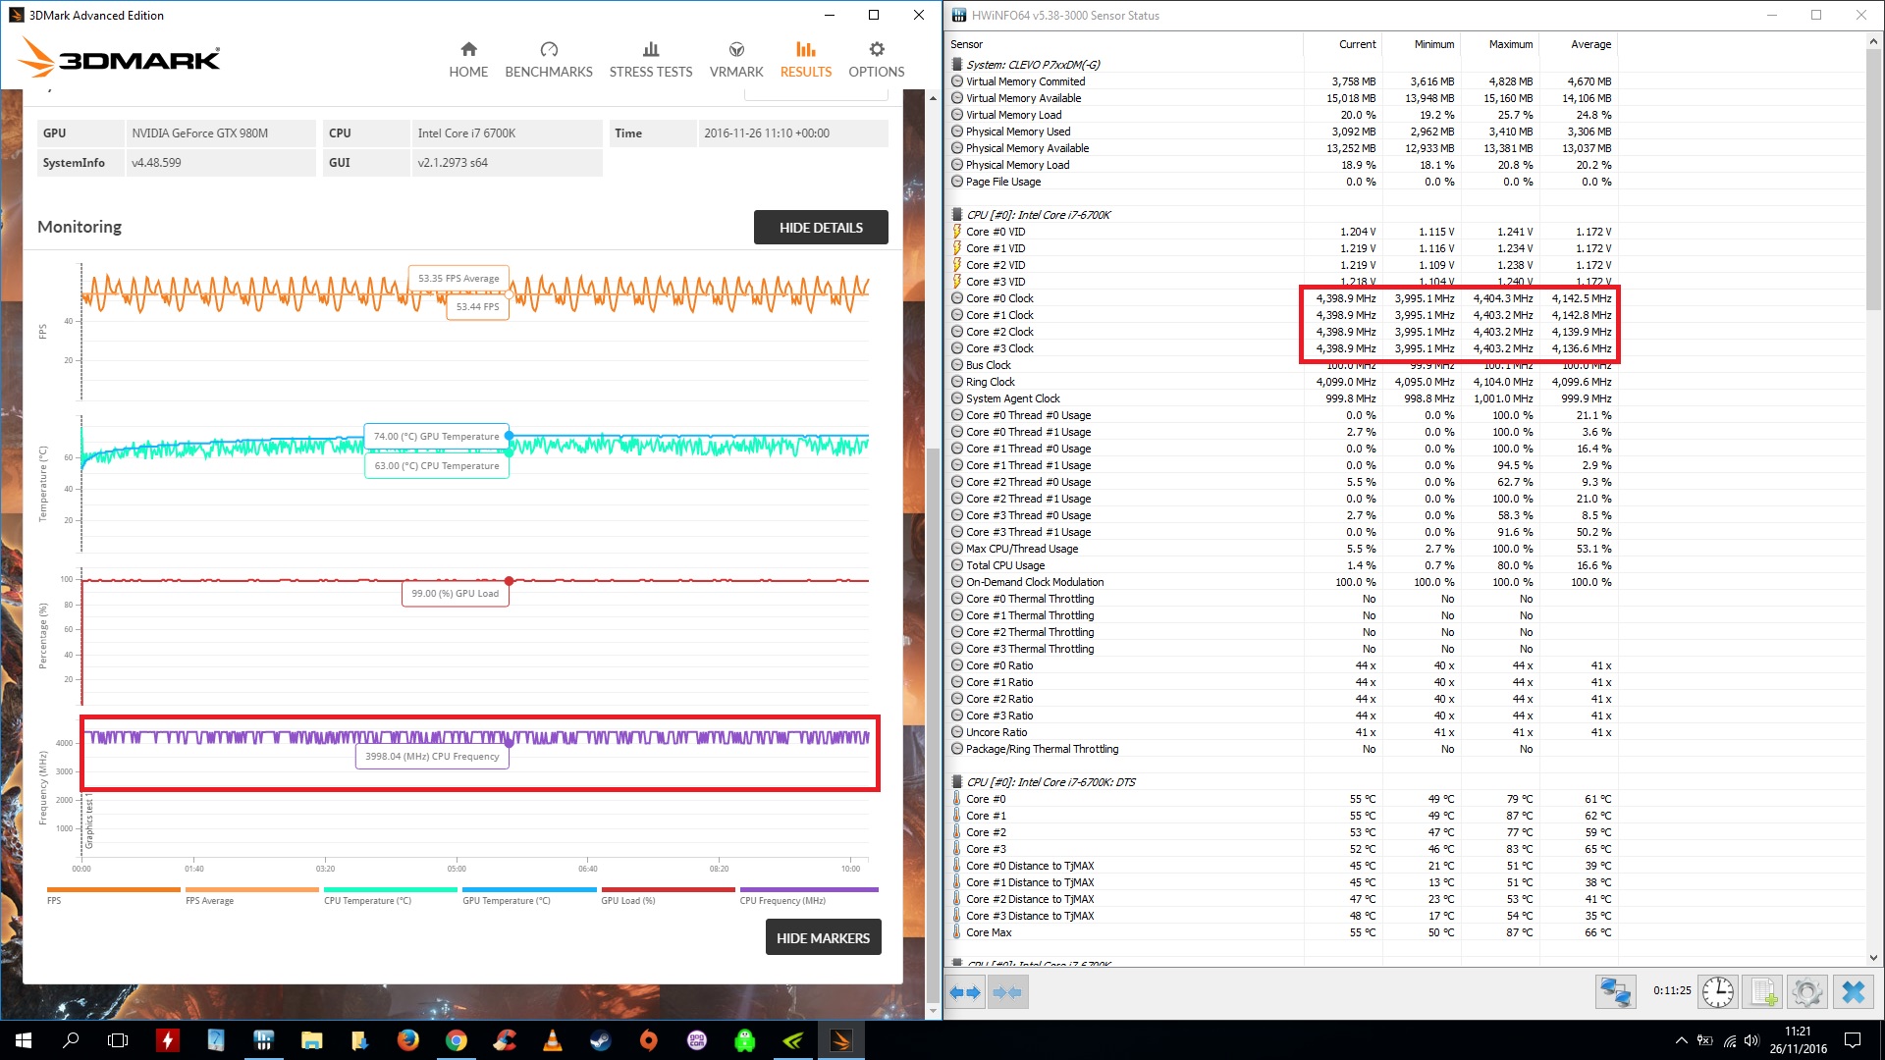Open Windows taskbar search
This screenshot has width=1885, height=1060.
coord(71,1040)
